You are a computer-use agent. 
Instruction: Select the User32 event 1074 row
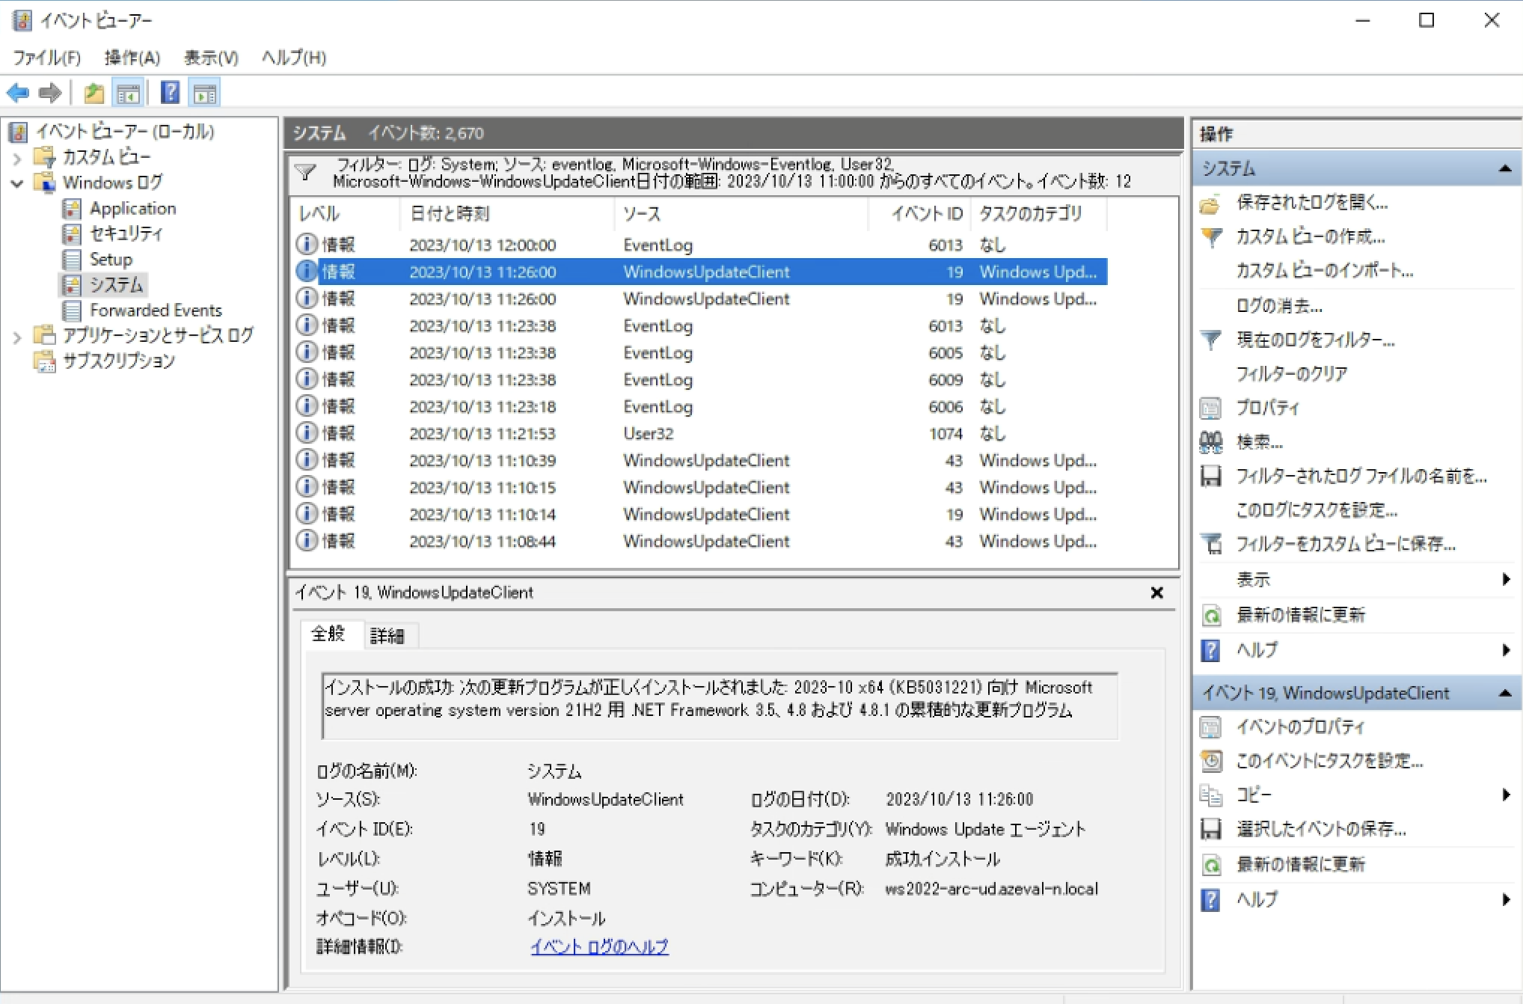click(701, 433)
